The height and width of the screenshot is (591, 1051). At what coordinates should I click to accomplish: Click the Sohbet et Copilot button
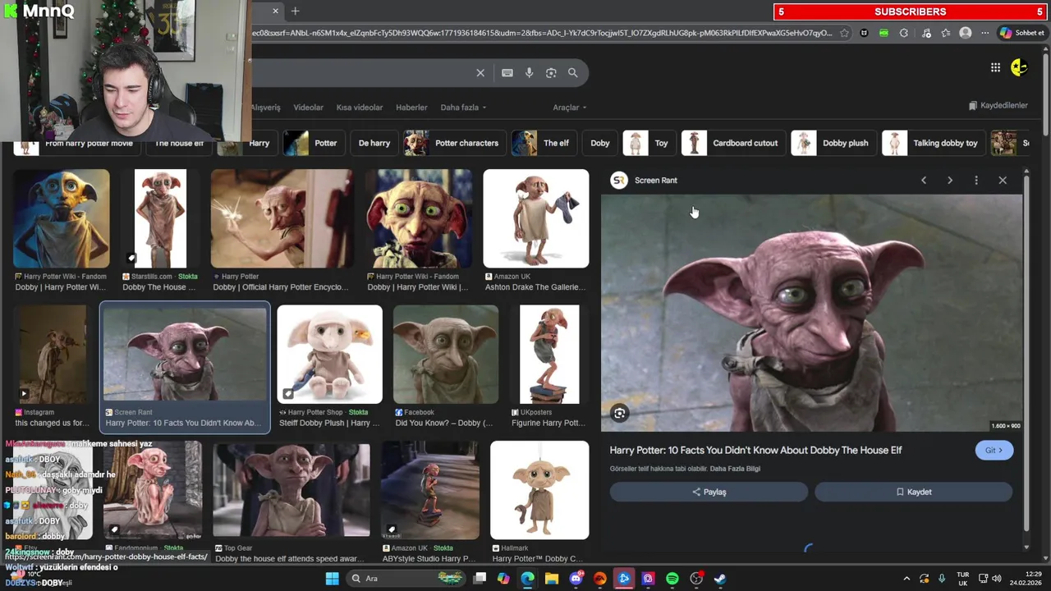tap(1022, 33)
